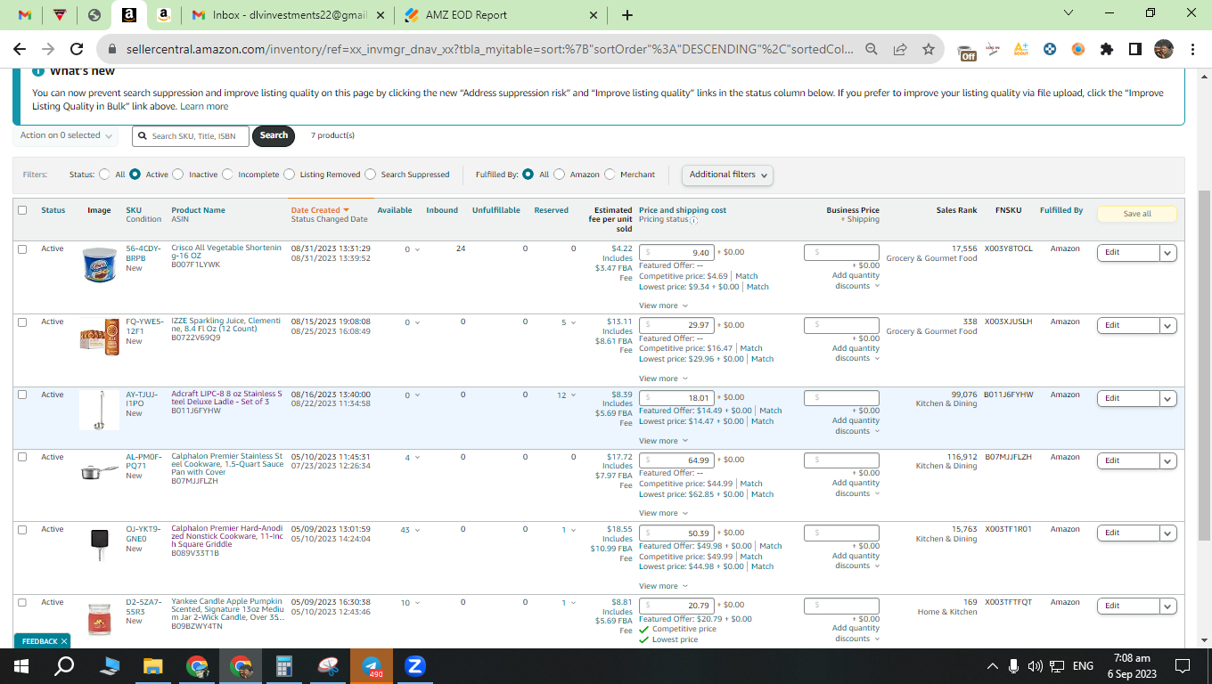Open the second pinned red-icon tab
The image size is (1212, 684).
60,15
